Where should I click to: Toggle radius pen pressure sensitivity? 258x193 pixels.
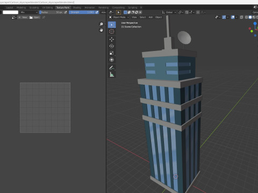pyautogui.click(x=66, y=12)
